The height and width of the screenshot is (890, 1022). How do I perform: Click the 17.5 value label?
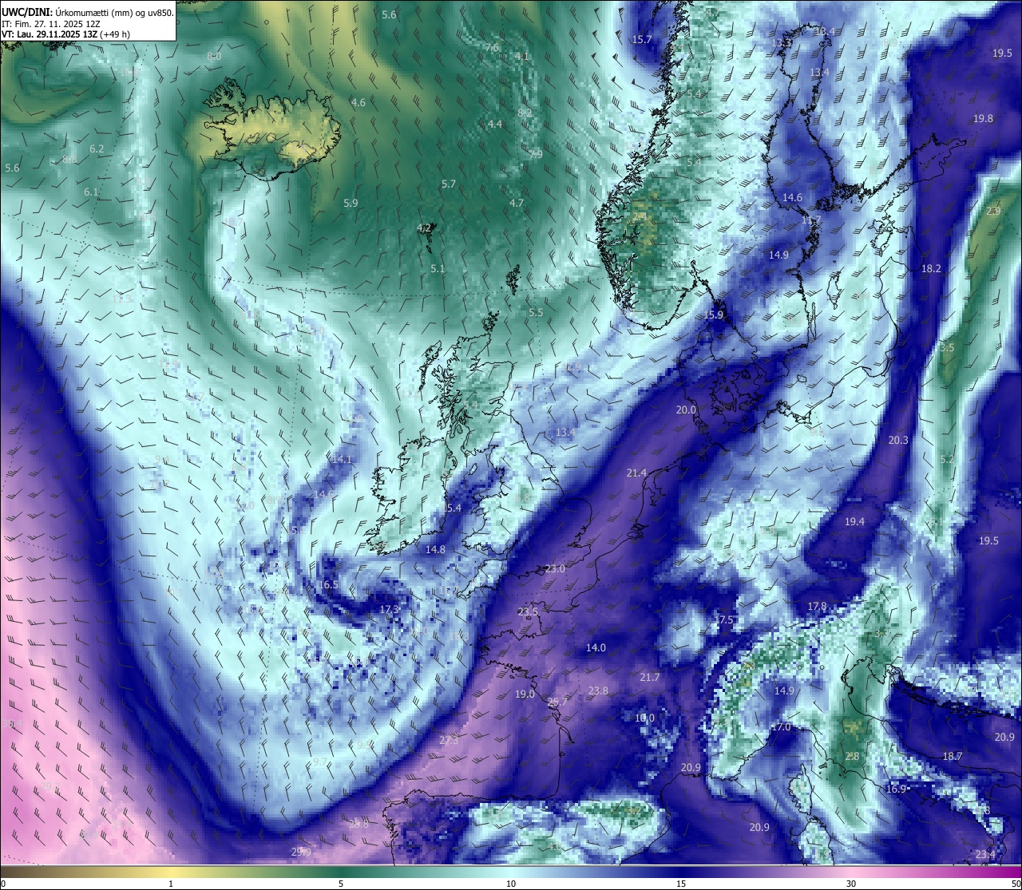point(723,620)
